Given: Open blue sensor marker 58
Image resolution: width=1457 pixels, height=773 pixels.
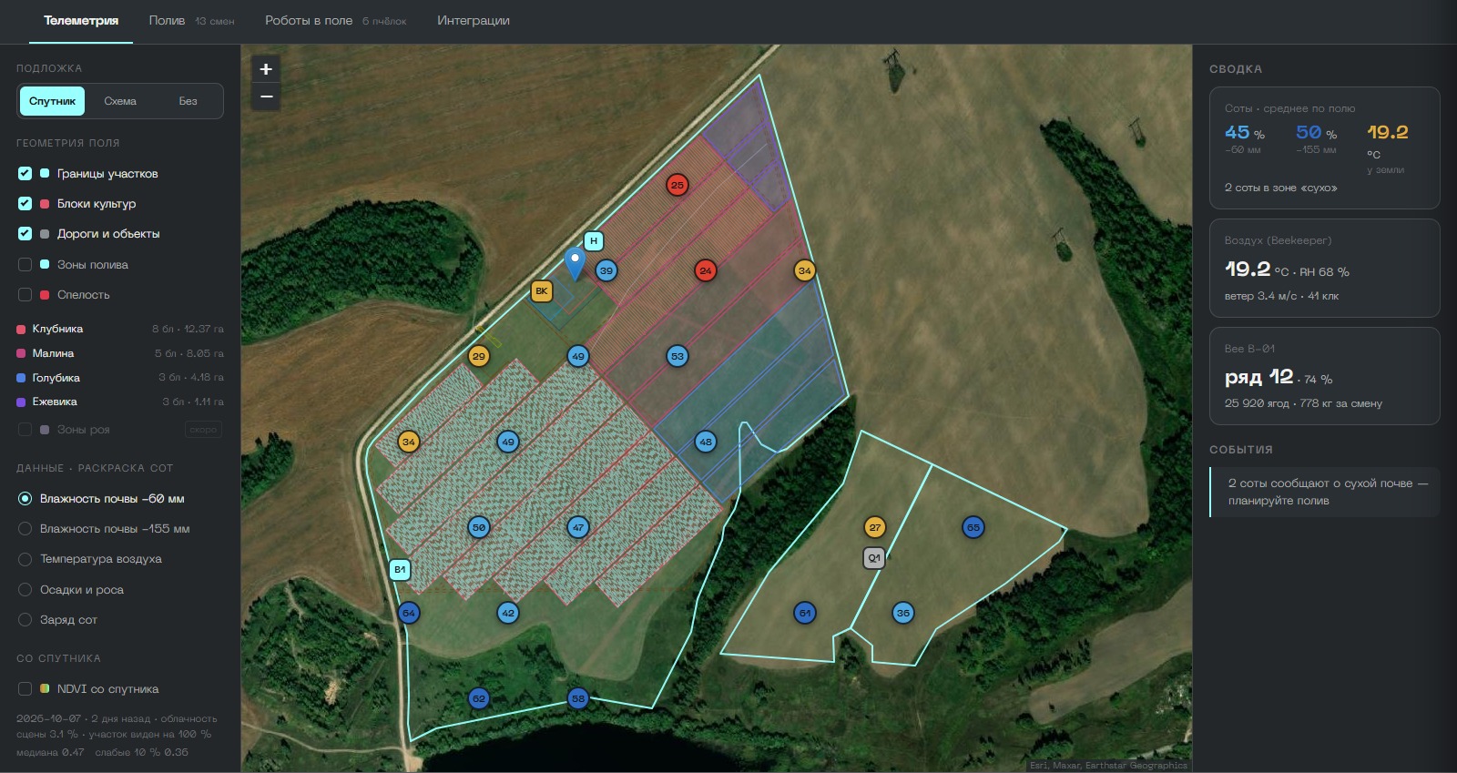Looking at the screenshot, I should [578, 698].
